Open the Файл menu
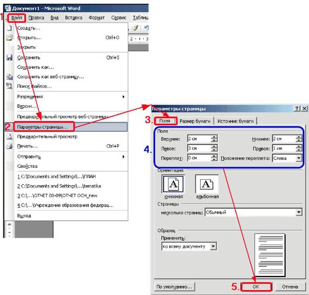The width and height of the screenshot is (309, 295). click(16, 18)
